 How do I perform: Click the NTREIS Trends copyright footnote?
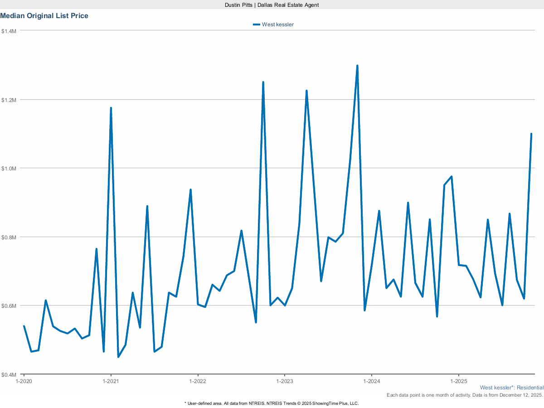(x=272, y=403)
